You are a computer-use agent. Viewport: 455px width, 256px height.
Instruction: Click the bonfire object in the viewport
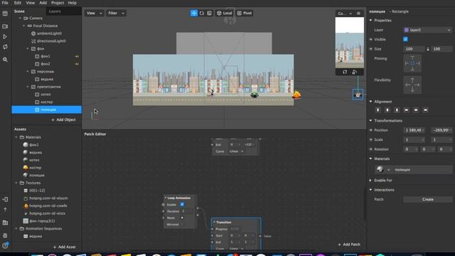296,95
